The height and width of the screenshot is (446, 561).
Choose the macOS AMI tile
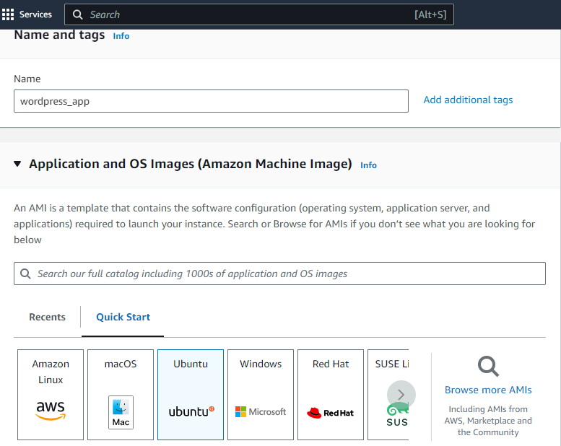121,395
